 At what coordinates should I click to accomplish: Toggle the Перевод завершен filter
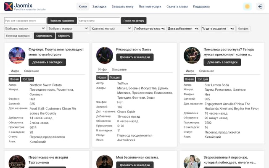(18, 36)
